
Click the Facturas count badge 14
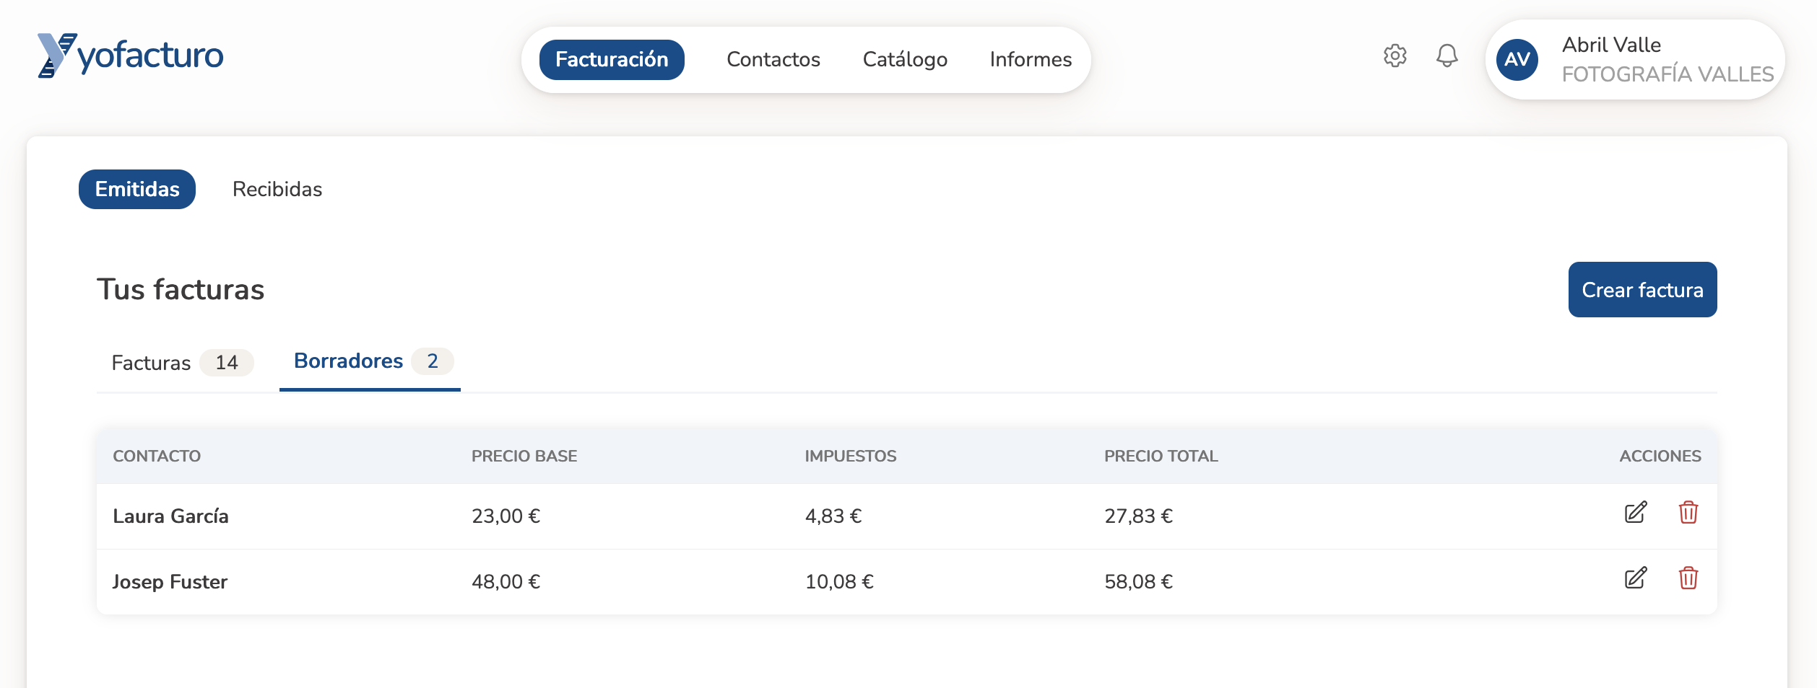[x=227, y=363]
